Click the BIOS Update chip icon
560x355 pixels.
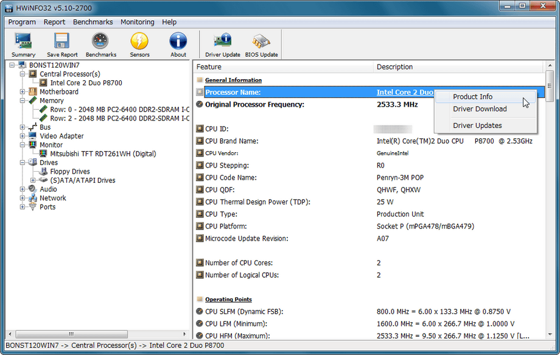pos(261,41)
